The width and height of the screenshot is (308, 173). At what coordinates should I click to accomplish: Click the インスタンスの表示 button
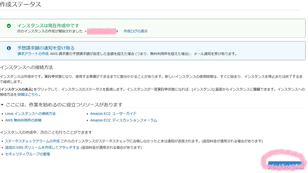coord(285,165)
